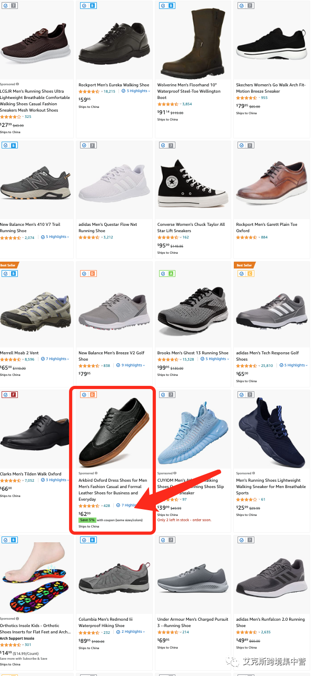Click the grade A badge on Brooks Ghost 13
The height and width of the screenshot is (676, 316).
point(171,274)
